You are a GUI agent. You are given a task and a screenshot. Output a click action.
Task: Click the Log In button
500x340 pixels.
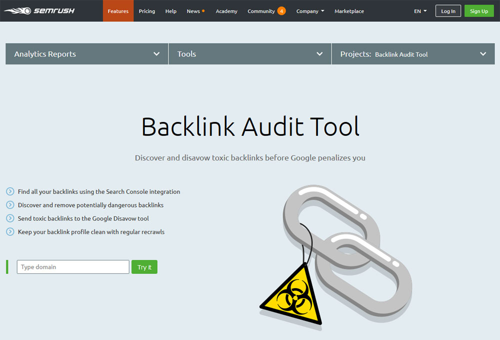448,11
